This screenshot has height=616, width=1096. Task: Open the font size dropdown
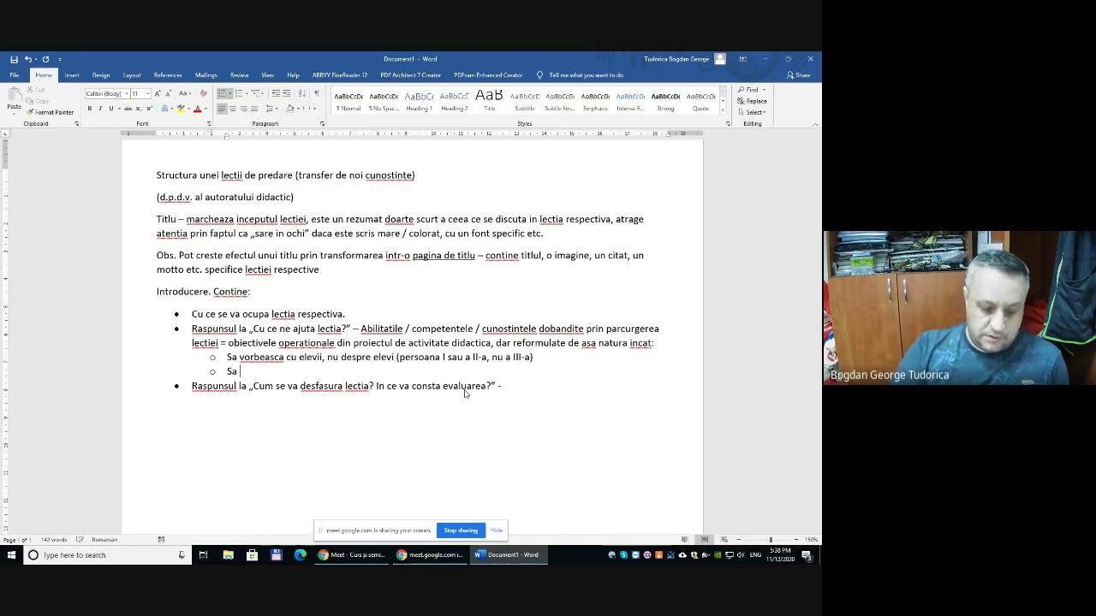147,93
